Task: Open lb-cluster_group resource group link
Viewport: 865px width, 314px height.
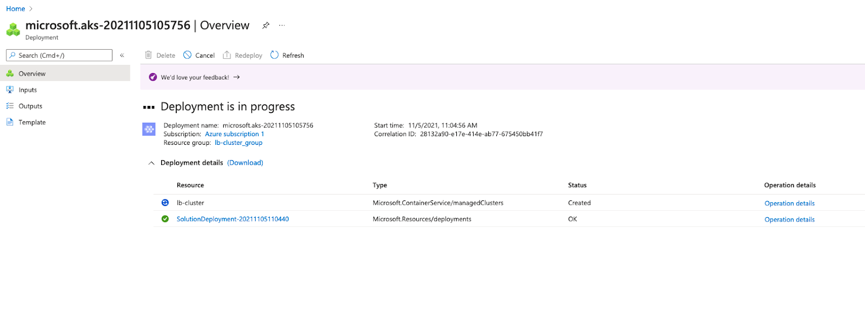Action: click(238, 143)
